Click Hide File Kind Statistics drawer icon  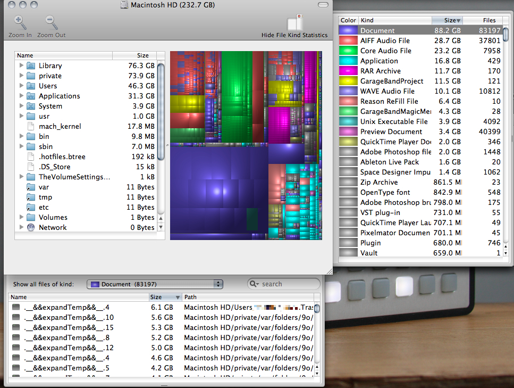point(294,23)
